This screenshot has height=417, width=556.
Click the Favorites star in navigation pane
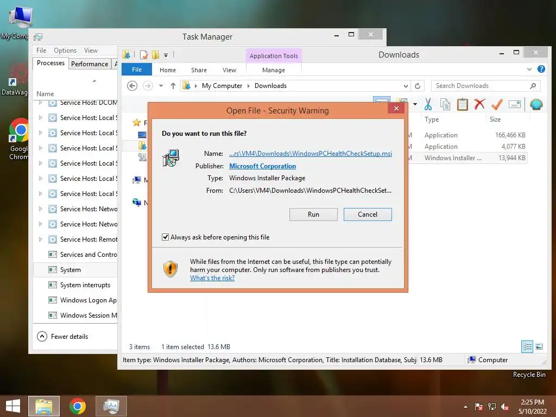pyautogui.click(x=136, y=123)
